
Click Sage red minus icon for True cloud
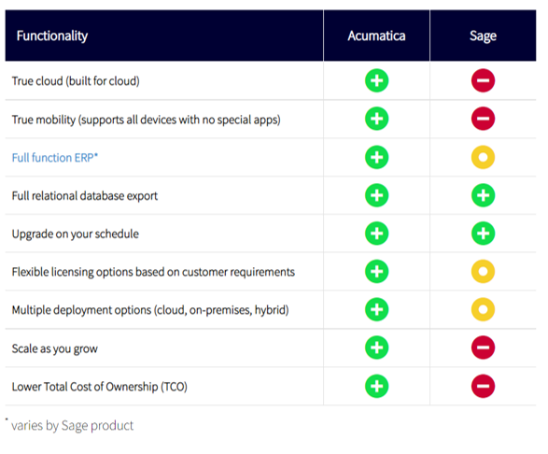pyautogui.click(x=483, y=80)
